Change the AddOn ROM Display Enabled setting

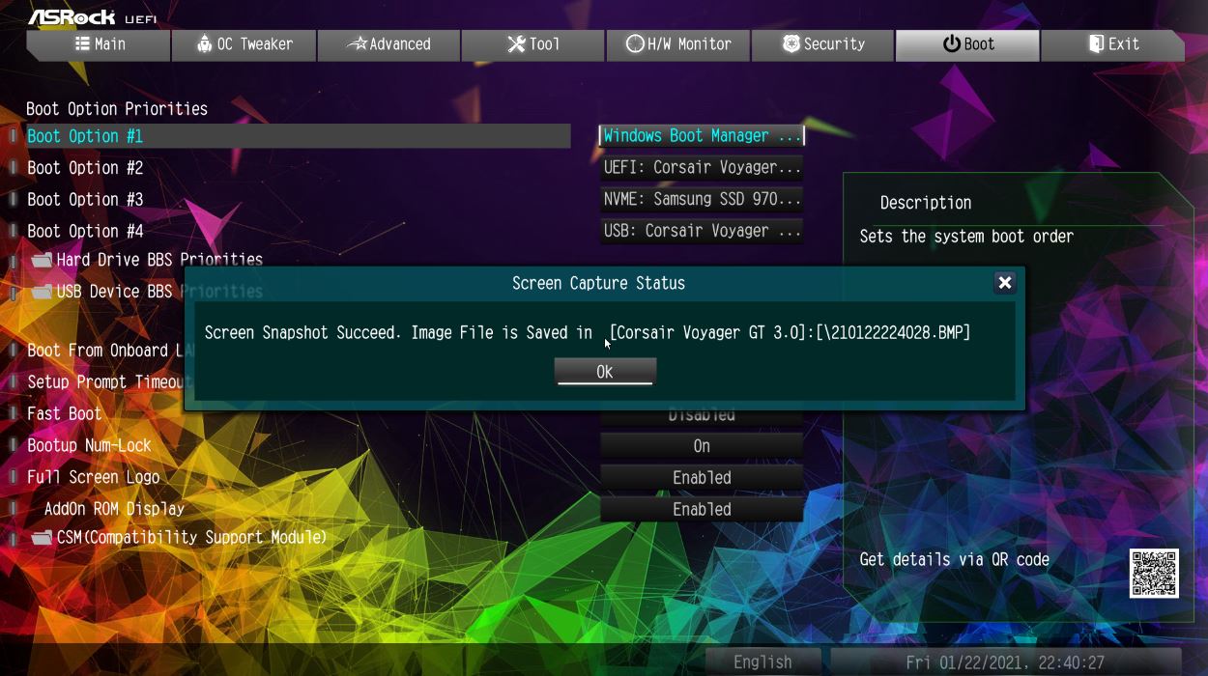[x=702, y=510]
